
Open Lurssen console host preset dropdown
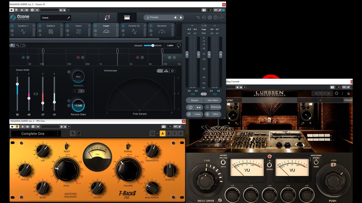click(x=245, y=87)
